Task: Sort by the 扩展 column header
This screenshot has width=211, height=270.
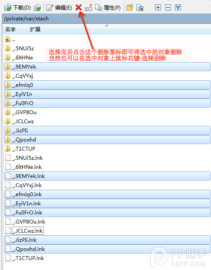Action: coord(35,29)
